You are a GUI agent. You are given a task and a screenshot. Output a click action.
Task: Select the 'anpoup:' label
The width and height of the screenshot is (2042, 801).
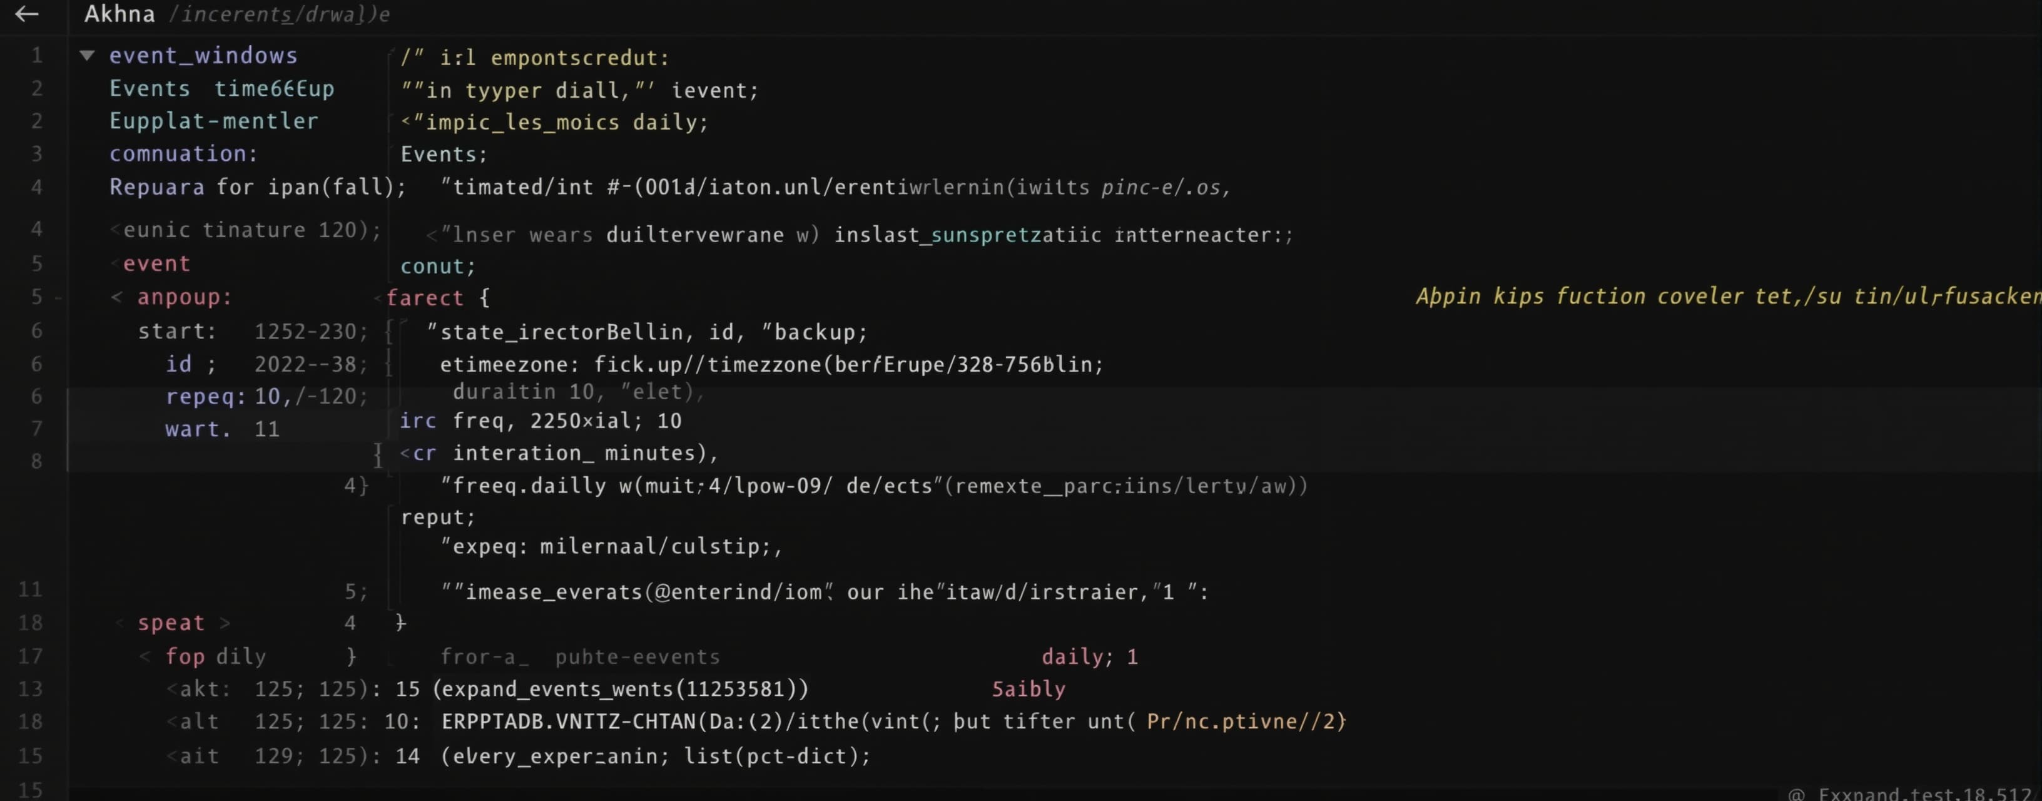pos(185,297)
